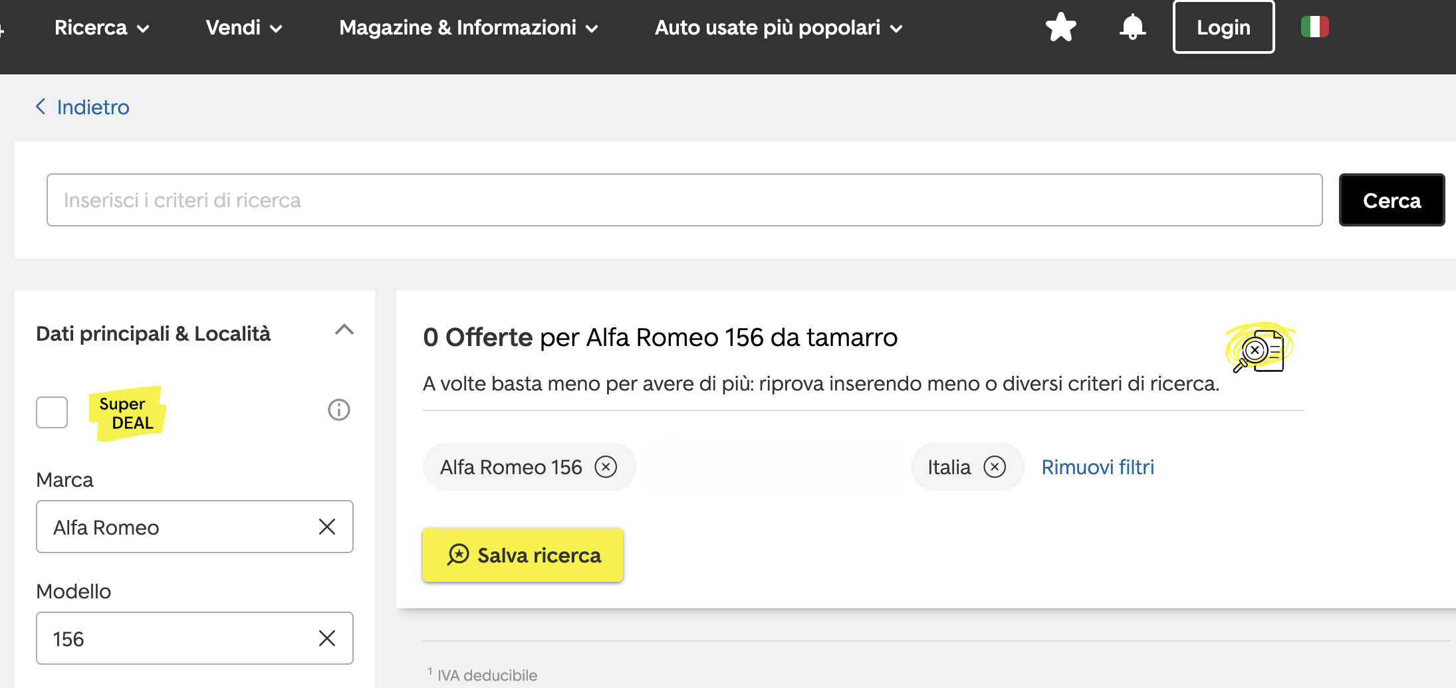Image resolution: width=1456 pixels, height=688 pixels.
Task: Open notifications via the bell icon
Action: [x=1132, y=27]
